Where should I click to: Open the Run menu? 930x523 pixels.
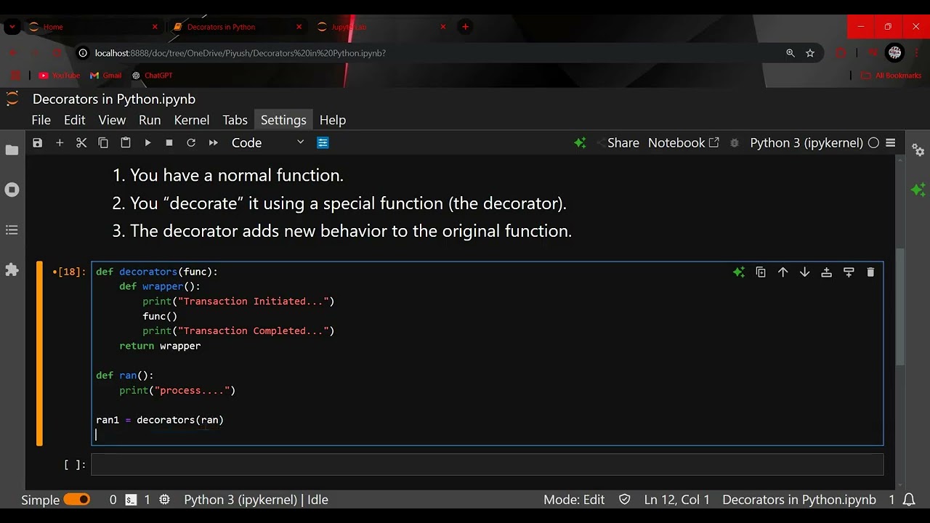[x=150, y=120]
